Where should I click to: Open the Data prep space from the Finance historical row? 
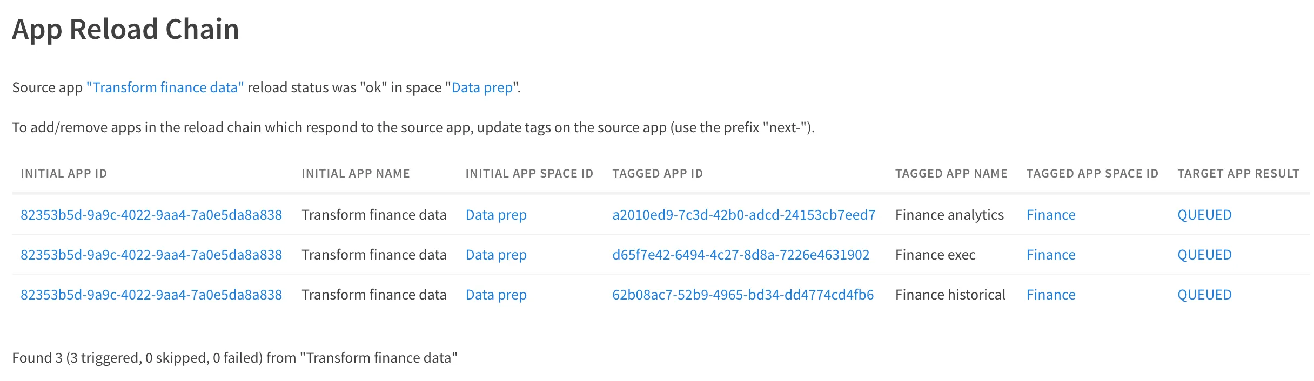click(x=495, y=295)
